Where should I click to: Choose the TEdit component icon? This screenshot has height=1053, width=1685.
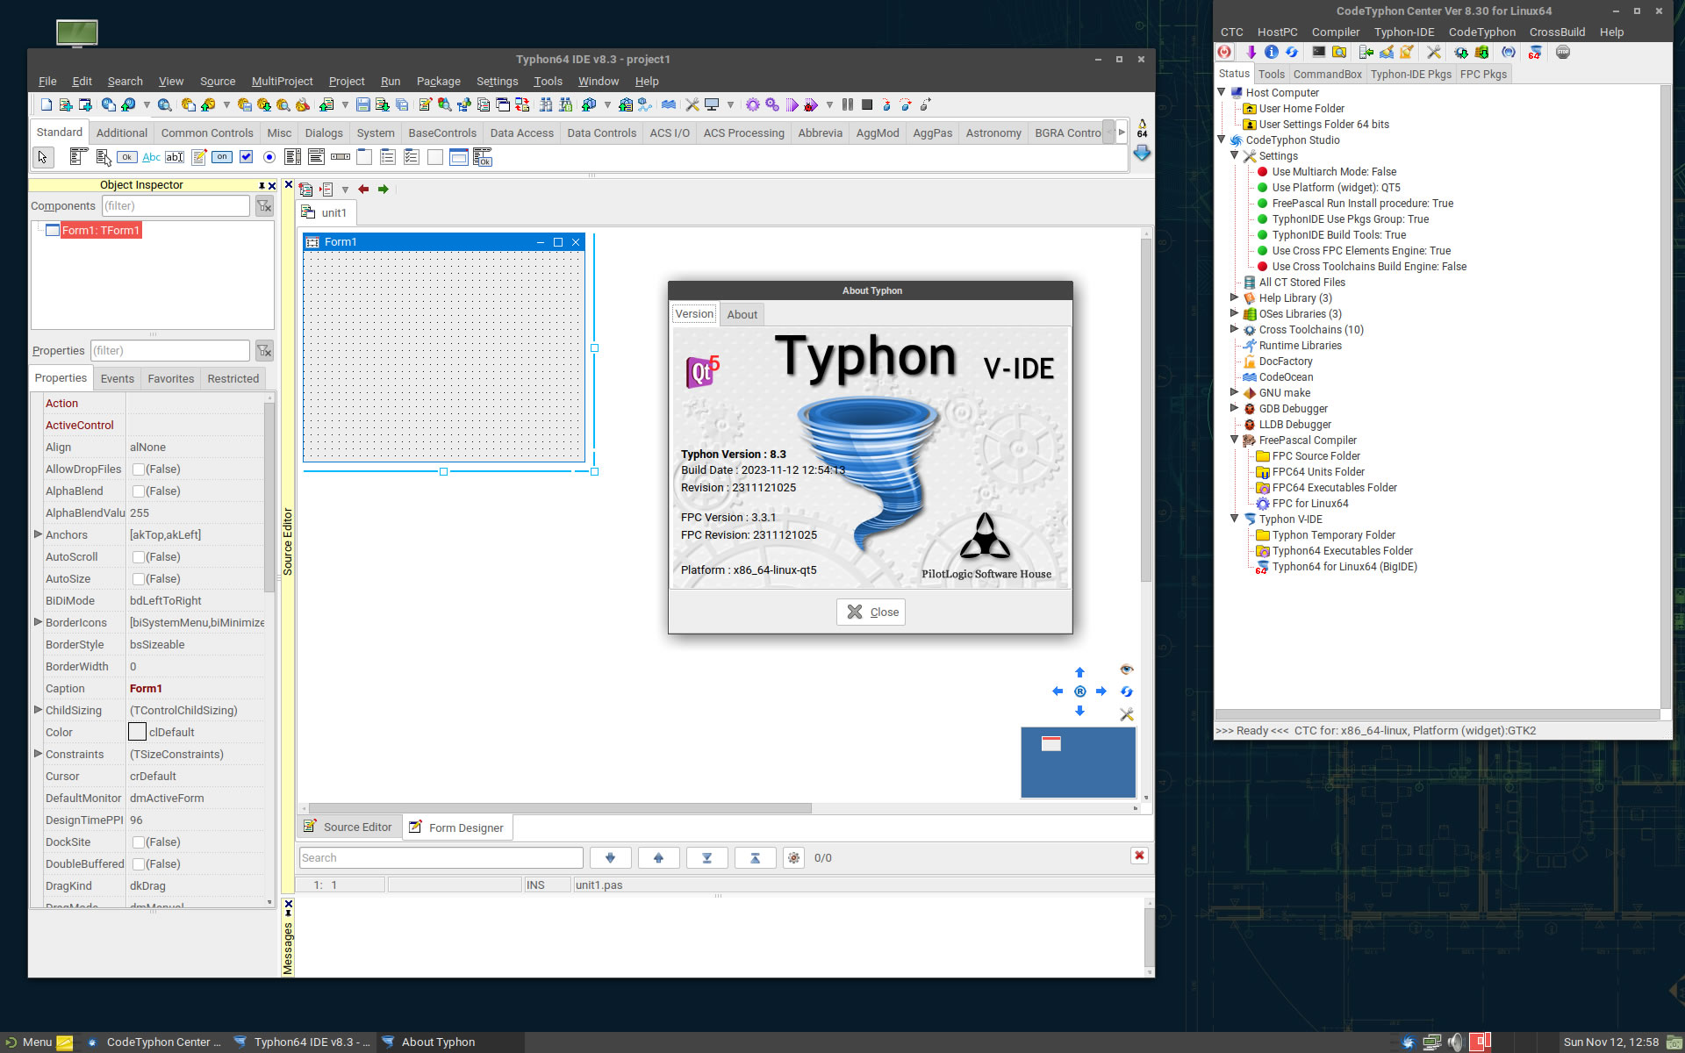point(175,157)
